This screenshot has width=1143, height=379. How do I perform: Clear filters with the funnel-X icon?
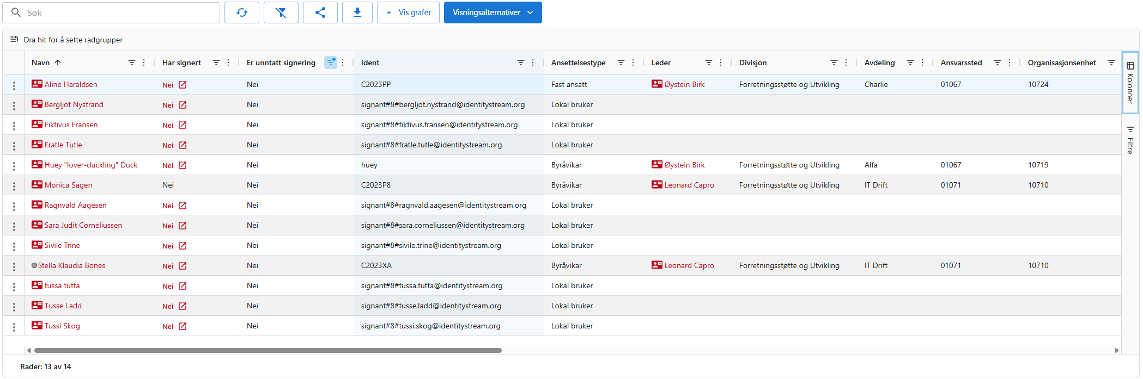[281, 13]
